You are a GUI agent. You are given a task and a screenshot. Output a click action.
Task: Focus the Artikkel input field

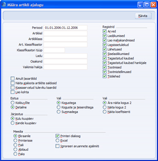click(x=65, y=33)
